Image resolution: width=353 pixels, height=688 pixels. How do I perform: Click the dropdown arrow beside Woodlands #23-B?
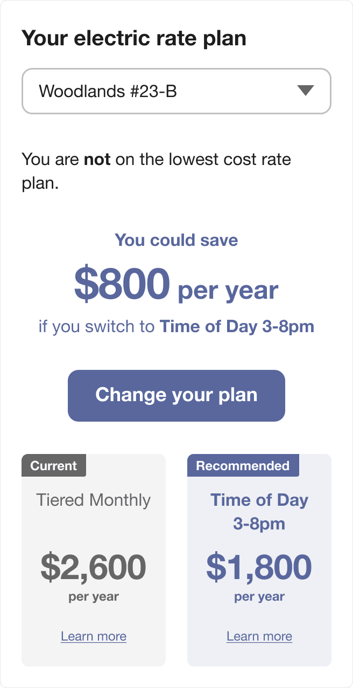(306, 91)
